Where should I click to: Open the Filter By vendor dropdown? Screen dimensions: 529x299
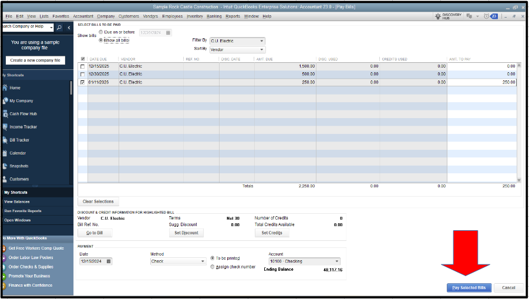238,41
